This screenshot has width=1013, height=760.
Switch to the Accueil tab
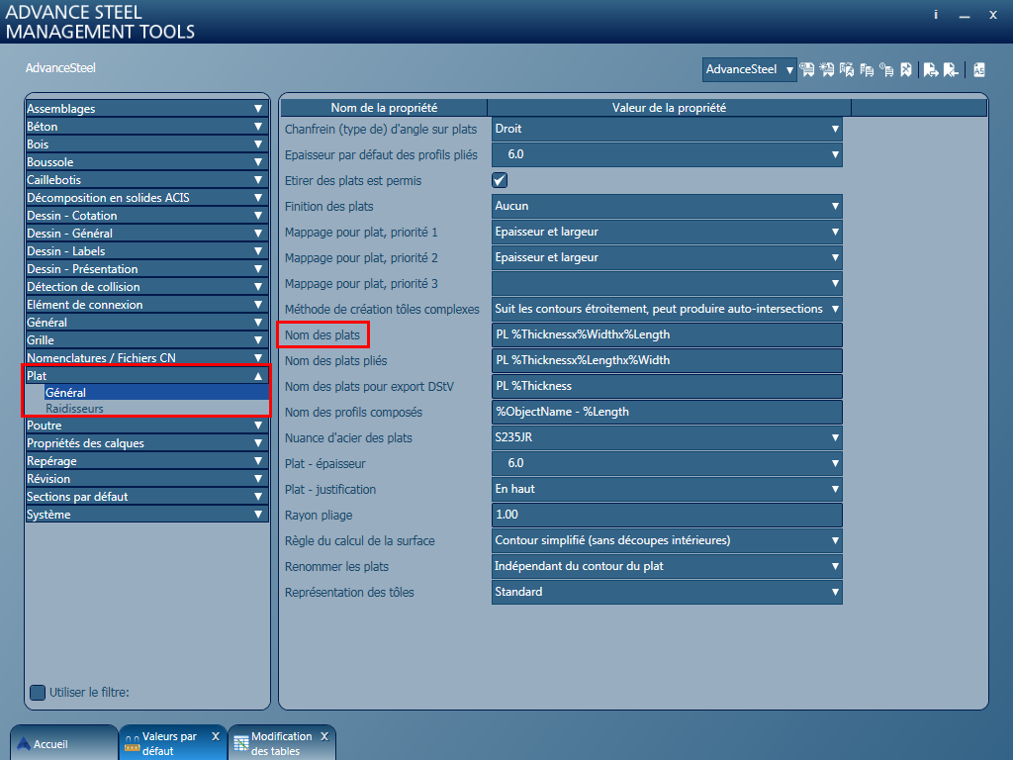[x=63, y=743]
